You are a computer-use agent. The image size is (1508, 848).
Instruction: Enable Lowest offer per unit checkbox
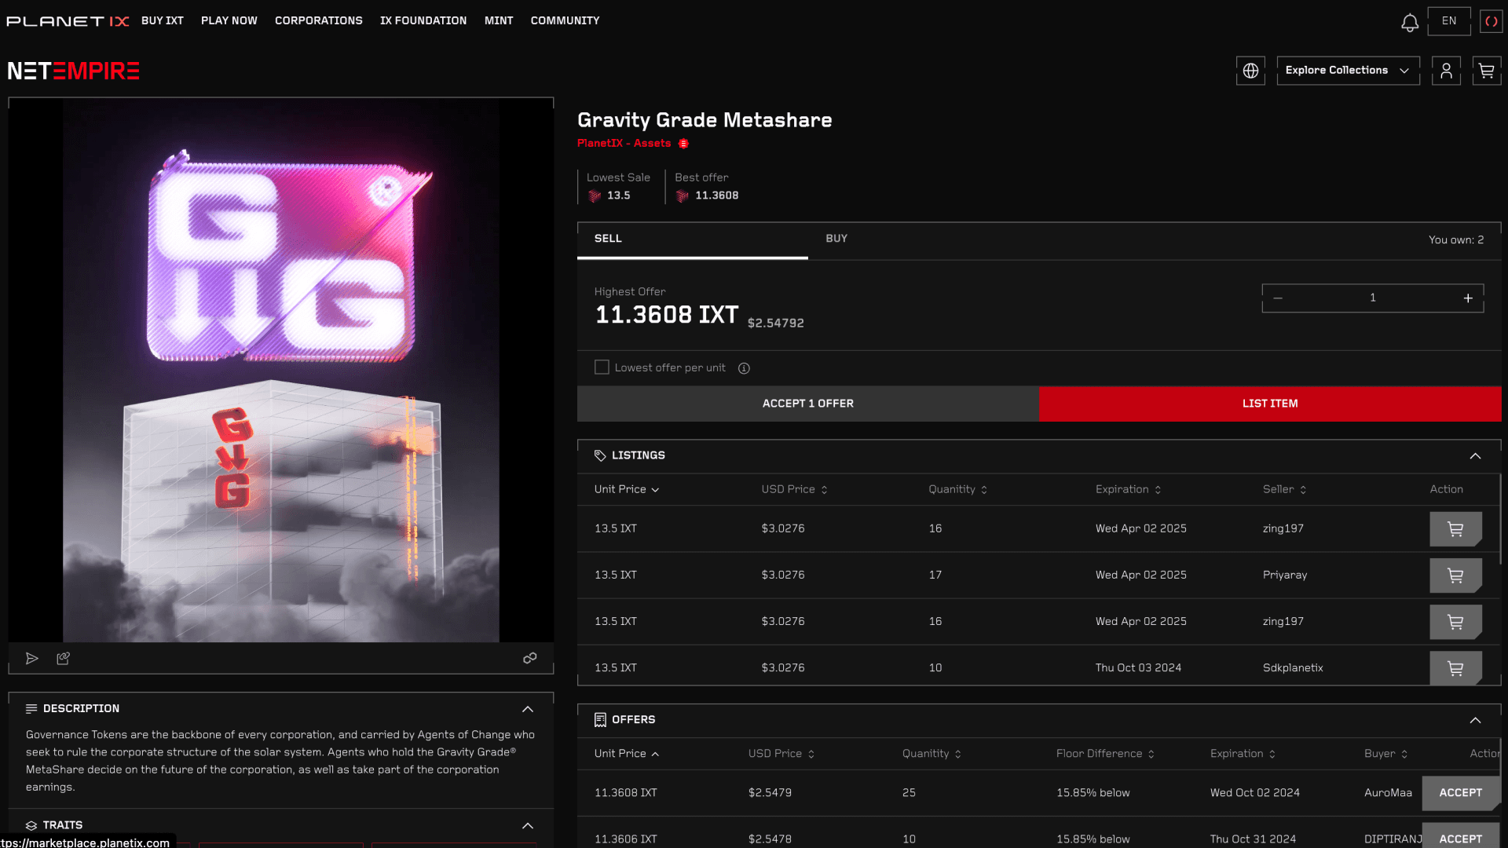[x=602, y=367]
